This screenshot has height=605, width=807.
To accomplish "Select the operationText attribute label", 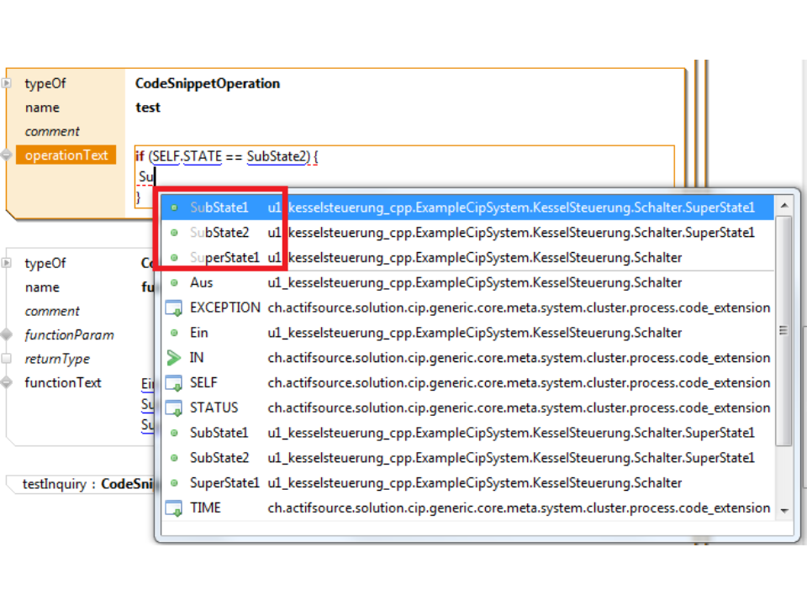I will [x=66, y=155].
